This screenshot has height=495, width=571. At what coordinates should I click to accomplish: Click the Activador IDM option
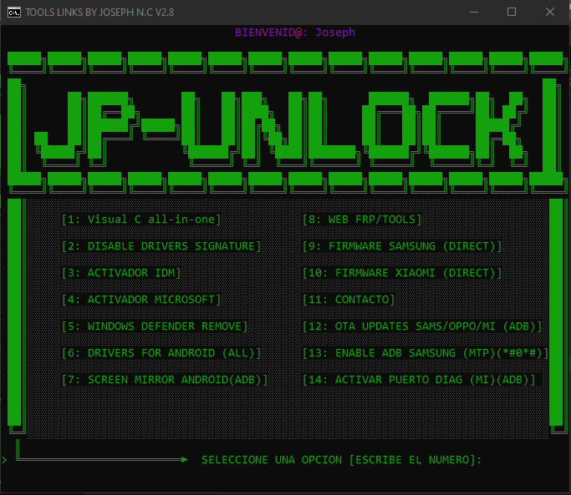(121, 273)
